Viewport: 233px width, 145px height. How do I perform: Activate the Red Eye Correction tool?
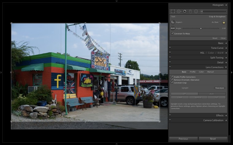(x=185, y=11)
